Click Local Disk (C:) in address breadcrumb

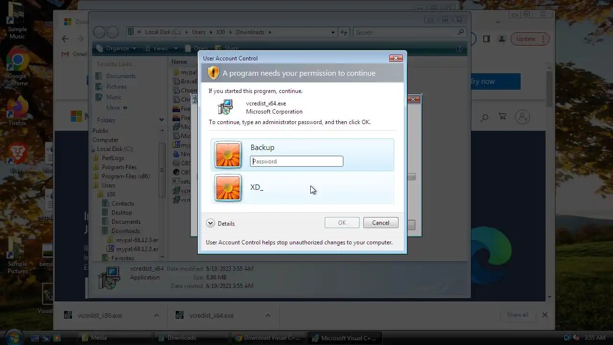pyautogui.click(x=163, y=33)
